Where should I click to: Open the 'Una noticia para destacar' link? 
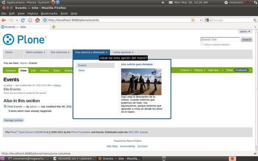tap(137, 64)
